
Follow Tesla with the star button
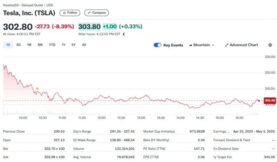pyautogui.click(x=70, y=13)
